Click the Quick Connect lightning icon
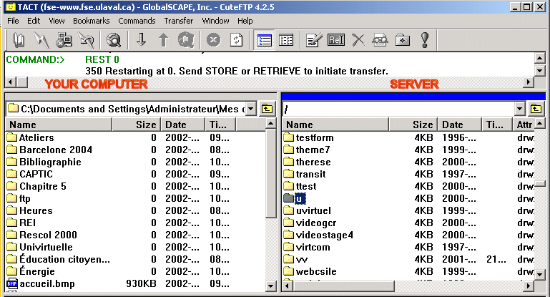This screenshot has width=550, height=297. (x=41, y=40)
